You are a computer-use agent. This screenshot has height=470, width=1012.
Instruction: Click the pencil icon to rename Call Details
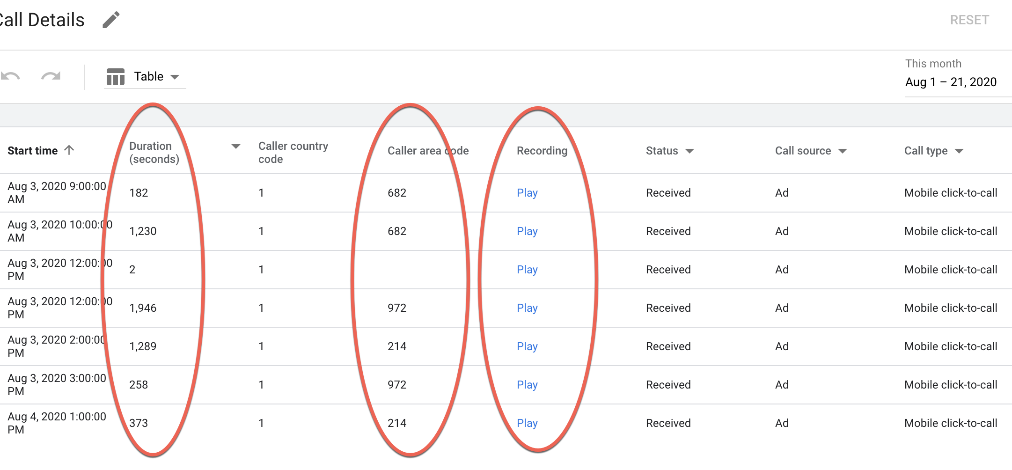(x=111, y=20)
